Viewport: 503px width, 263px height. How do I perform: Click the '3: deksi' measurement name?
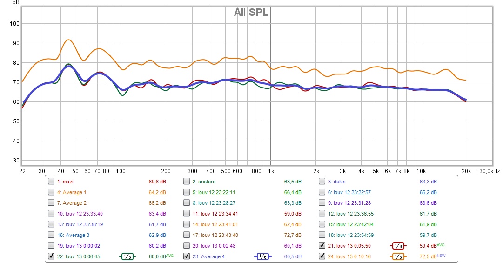[x=337, y=182]
